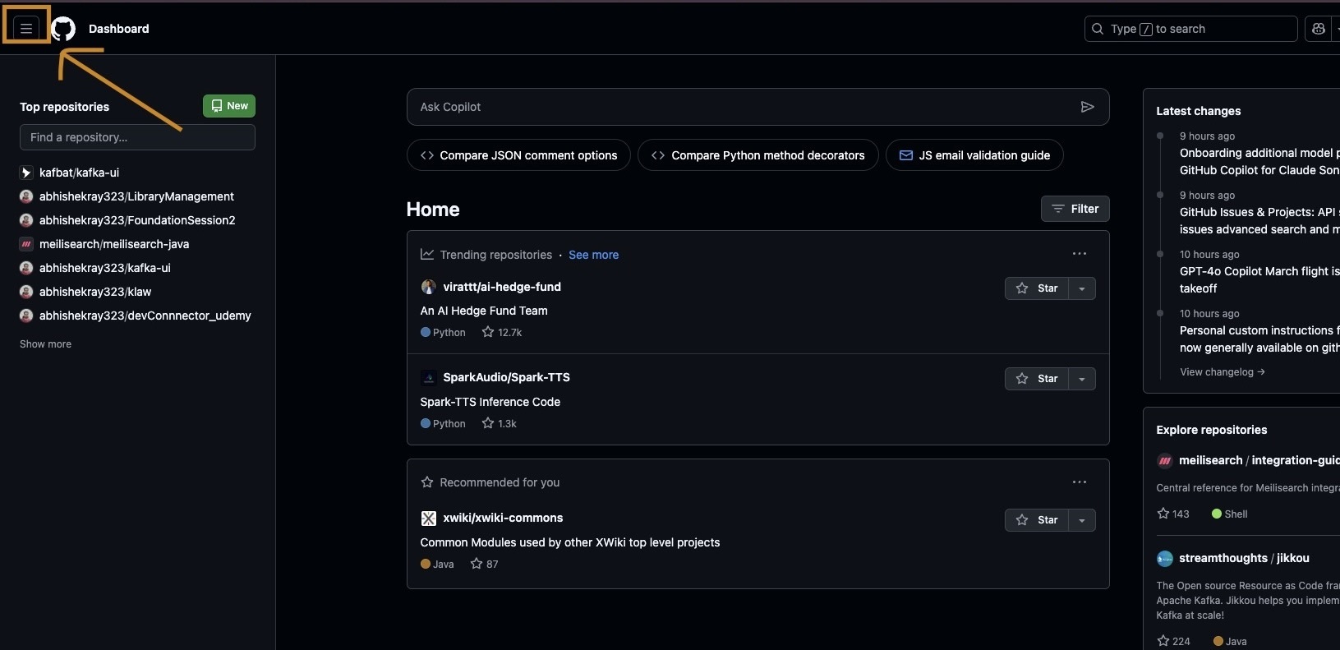1340x650 pixels.
Task: Click the xwiki-commons owner avatar
Action: (428, 519)
